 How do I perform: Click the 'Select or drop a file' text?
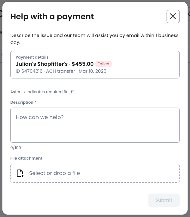click(54, 173)
